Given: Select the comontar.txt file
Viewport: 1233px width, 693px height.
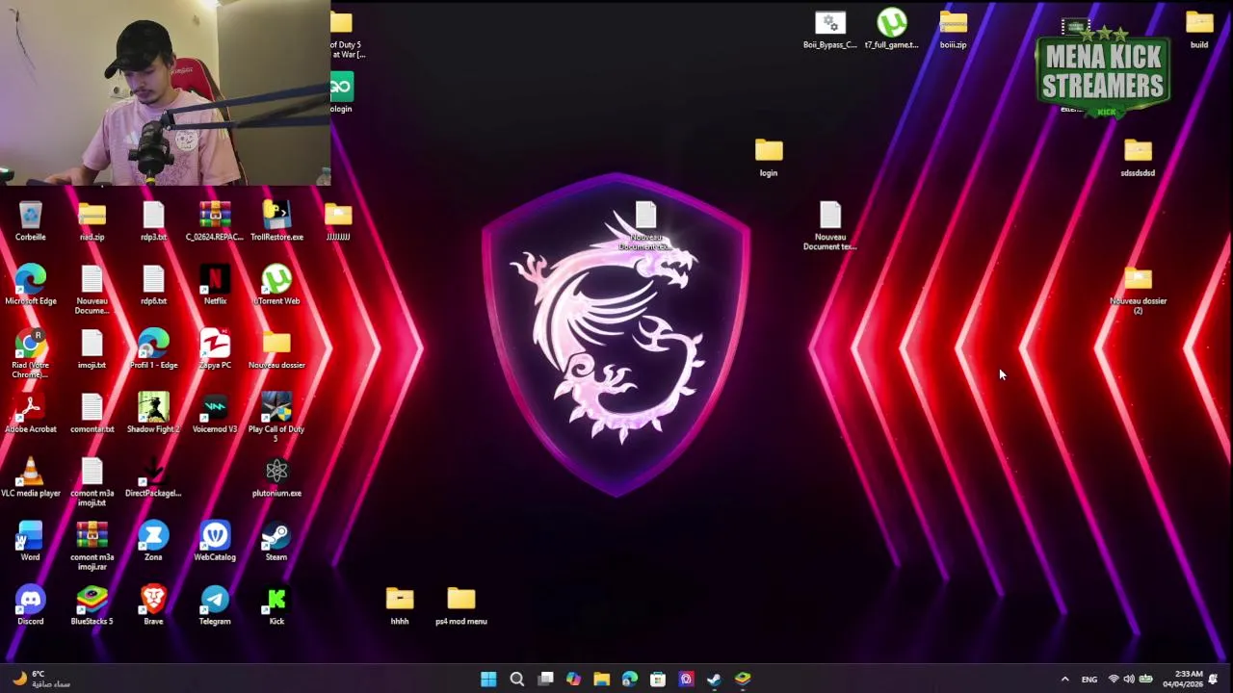Looking at the screenshot, I should point(92,413).
